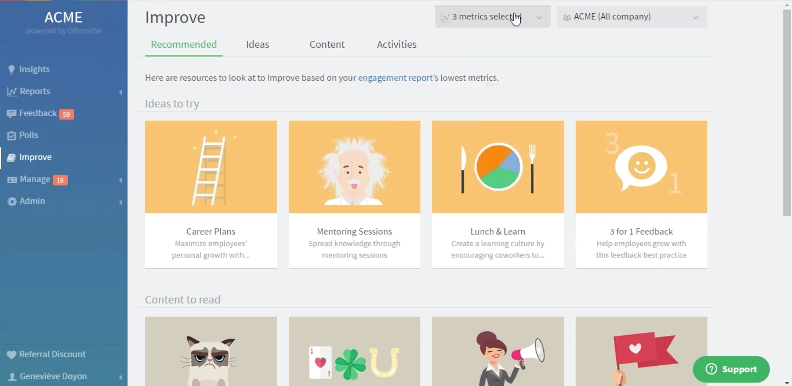Click the Manage card icon in sidebar

point(12,180)
